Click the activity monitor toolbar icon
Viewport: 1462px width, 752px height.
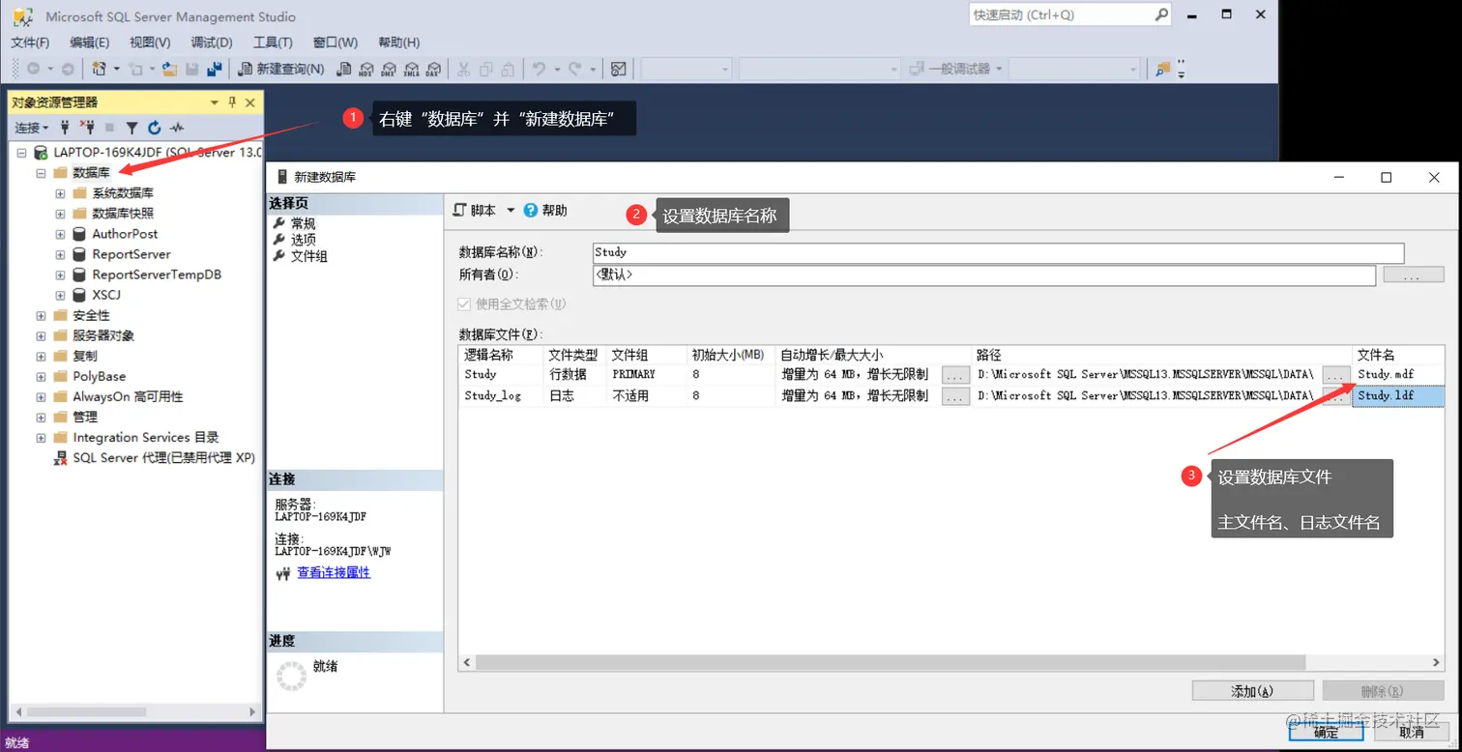pyautogui.click(x=619, y=69)
